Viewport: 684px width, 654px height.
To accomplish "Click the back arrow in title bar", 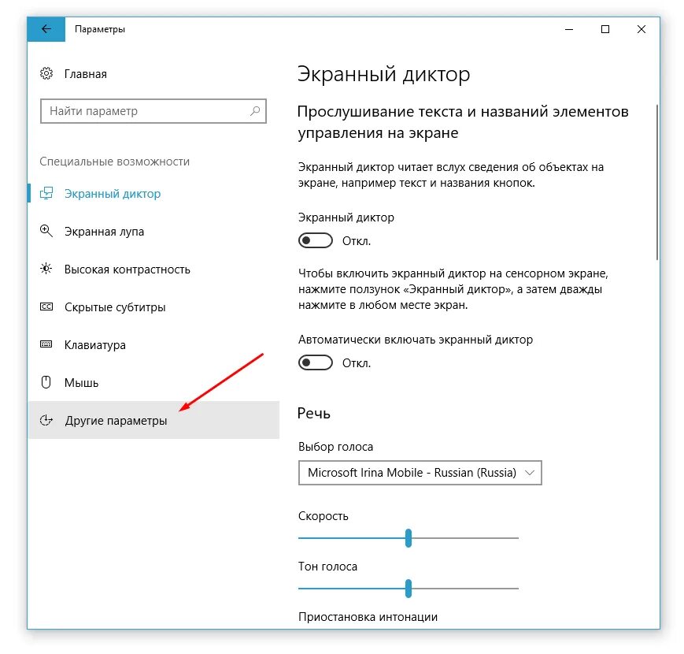I will (46, 29).
